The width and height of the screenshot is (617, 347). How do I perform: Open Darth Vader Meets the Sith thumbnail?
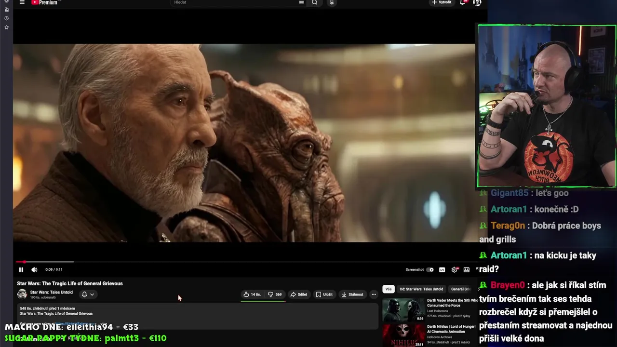point(404,310)
